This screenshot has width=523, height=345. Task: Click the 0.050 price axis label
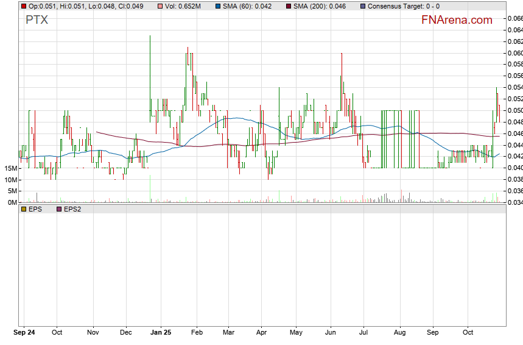[514, 110]
